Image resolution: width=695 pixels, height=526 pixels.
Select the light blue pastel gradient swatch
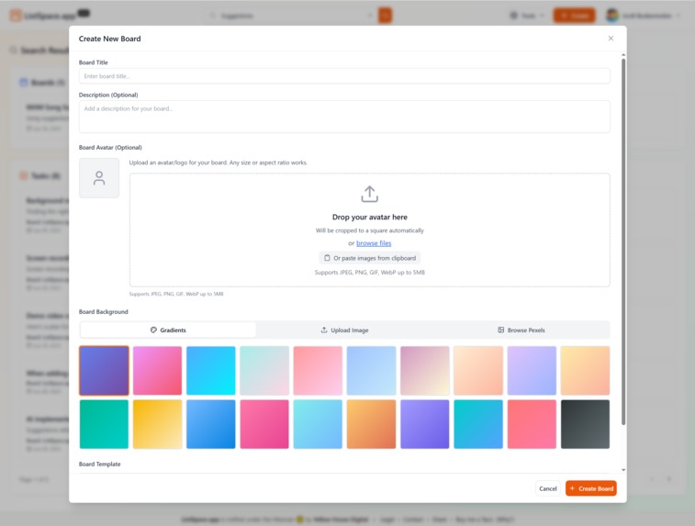[x=372, y=371]
